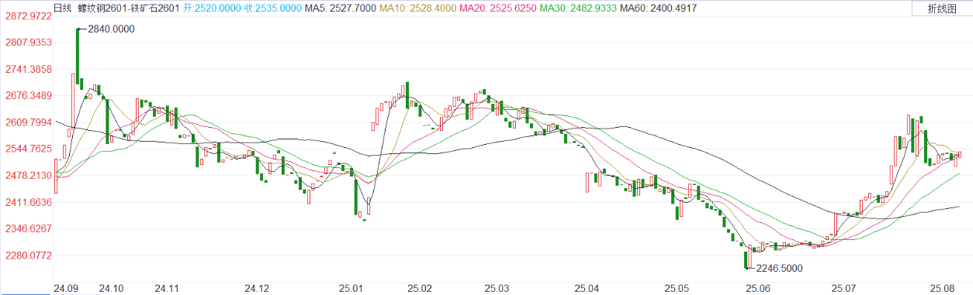973x295 pixels.
Task: Click the 24.09 date axis label
Action: point(67,288)
